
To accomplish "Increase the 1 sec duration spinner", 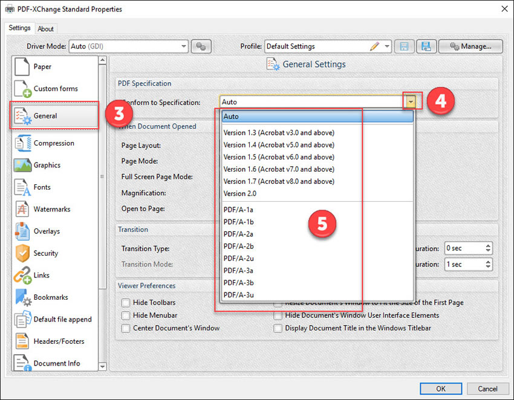I will [x=488, y=262].
